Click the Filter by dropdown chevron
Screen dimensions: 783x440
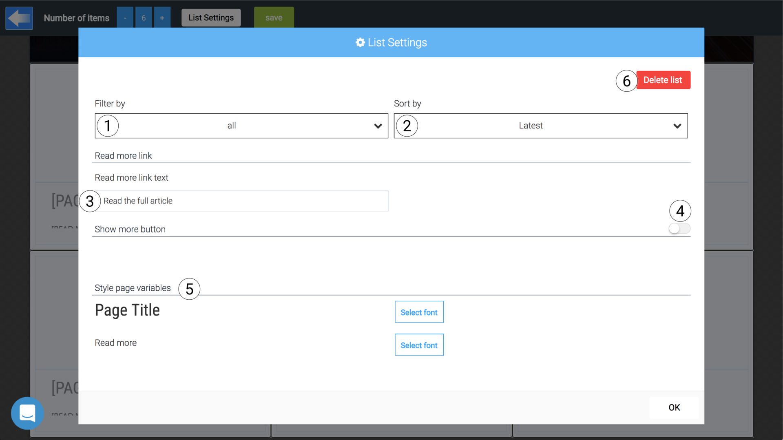(378, 126)
